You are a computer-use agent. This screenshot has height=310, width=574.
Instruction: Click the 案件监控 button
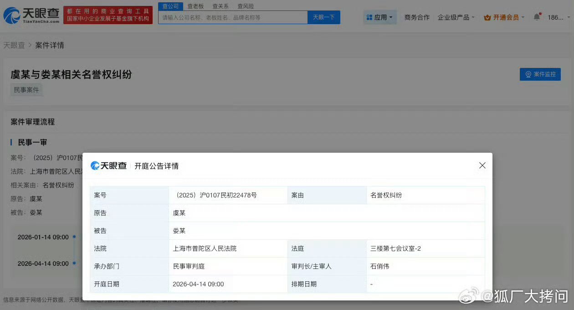(540, 74)
